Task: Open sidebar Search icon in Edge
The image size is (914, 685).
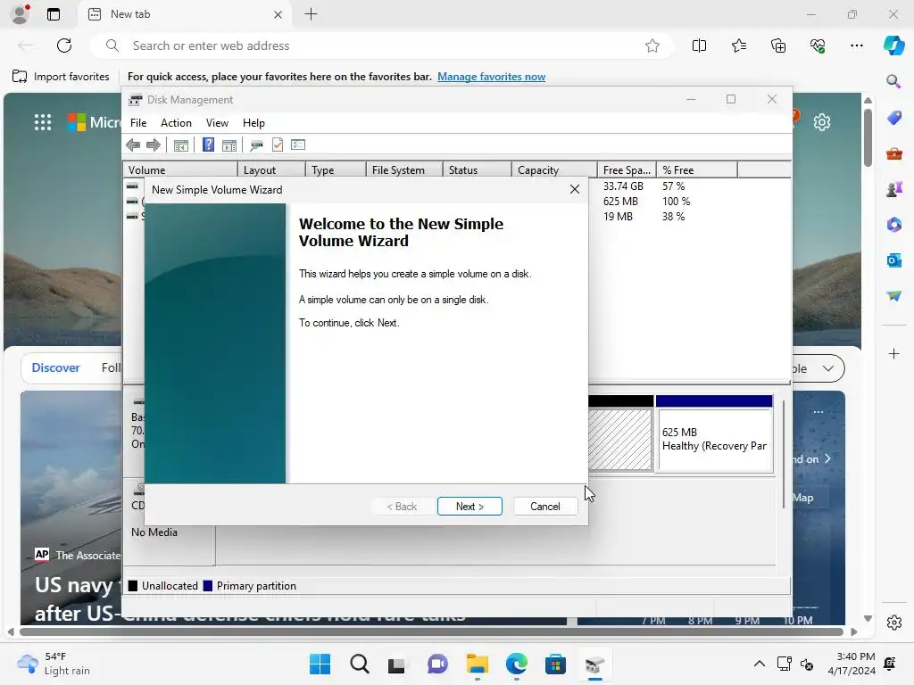Action: tap(893, 81)
